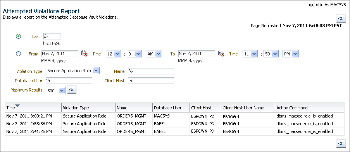Open the To PM dropdown
The width and height of the screenshot is (350, 152).
[x=291, y=54]
